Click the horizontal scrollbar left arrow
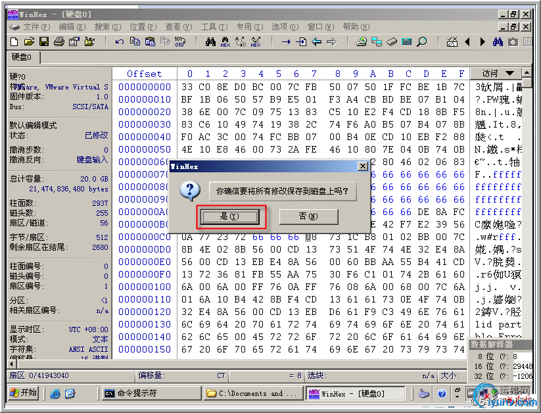This screenshot has width=541, height=413. pos(12,364)
